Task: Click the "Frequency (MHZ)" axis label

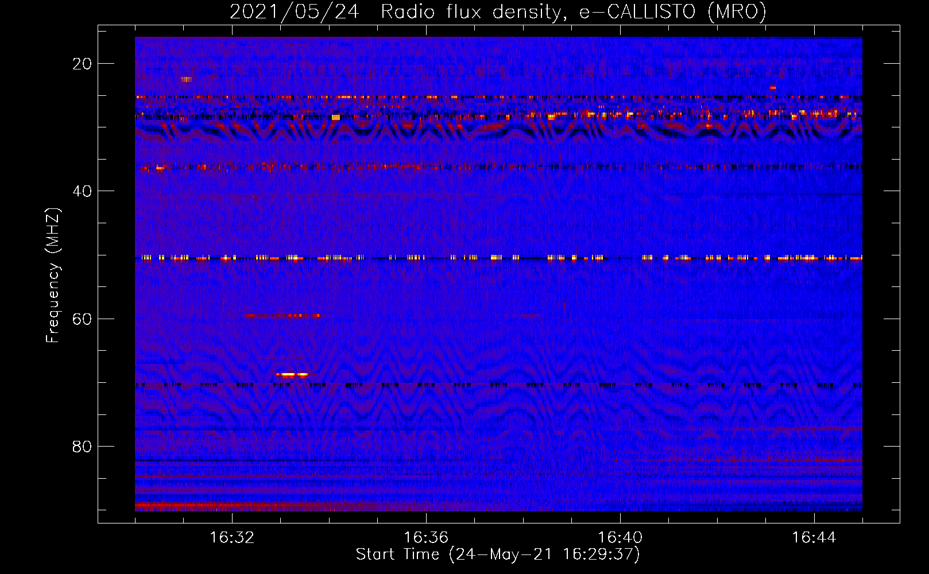Action: [53, 276]
